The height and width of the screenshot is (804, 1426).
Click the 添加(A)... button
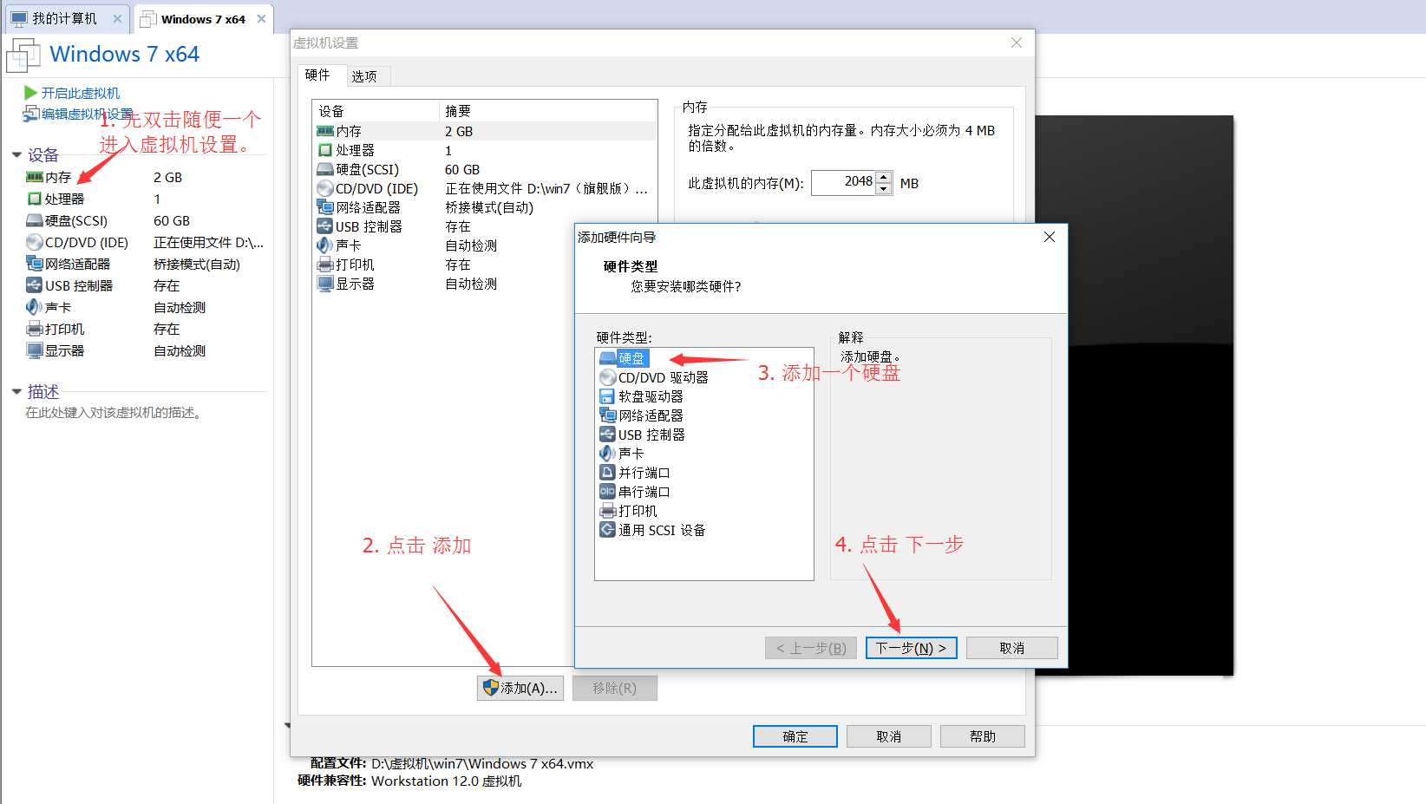pyautogui.click(x=520, y=688)
